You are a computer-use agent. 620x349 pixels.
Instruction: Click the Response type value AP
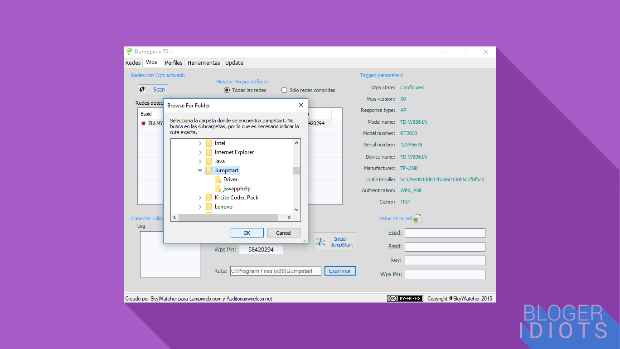pyautogui.click(x=403, y=110)
